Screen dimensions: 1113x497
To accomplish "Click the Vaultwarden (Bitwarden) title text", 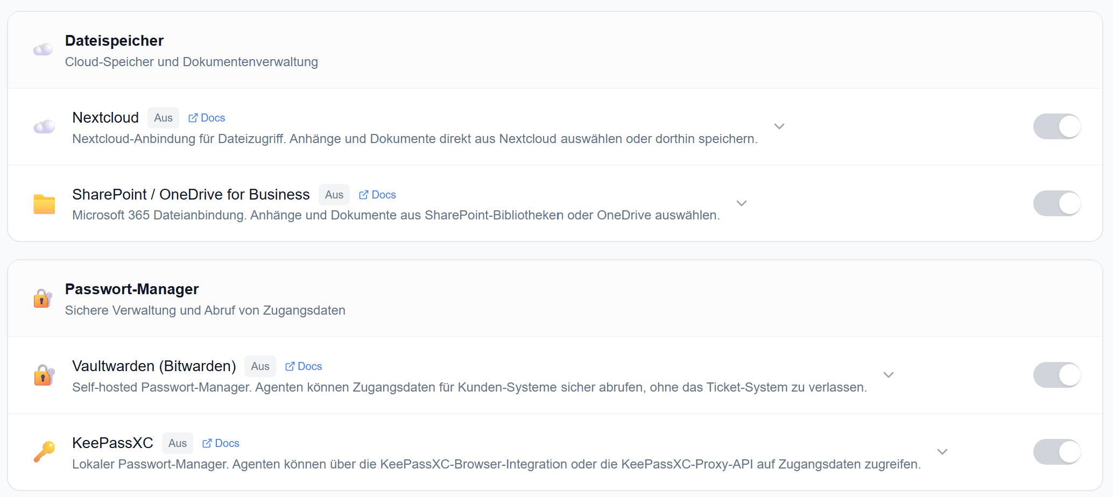I will coord(154,366).
